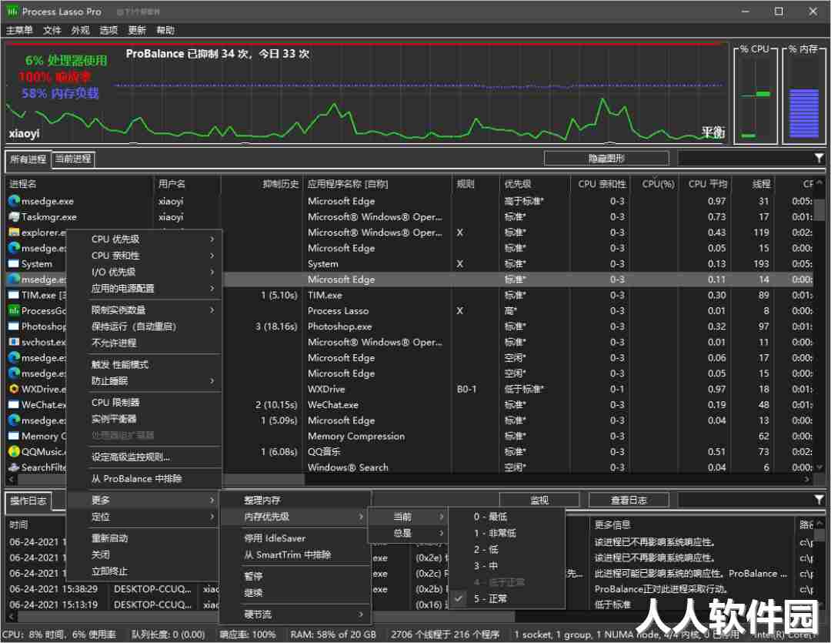Expand the CPU 优先级 submenu
Screen dimensions: 831x643
pyautogui.click(x=144, y=239)
